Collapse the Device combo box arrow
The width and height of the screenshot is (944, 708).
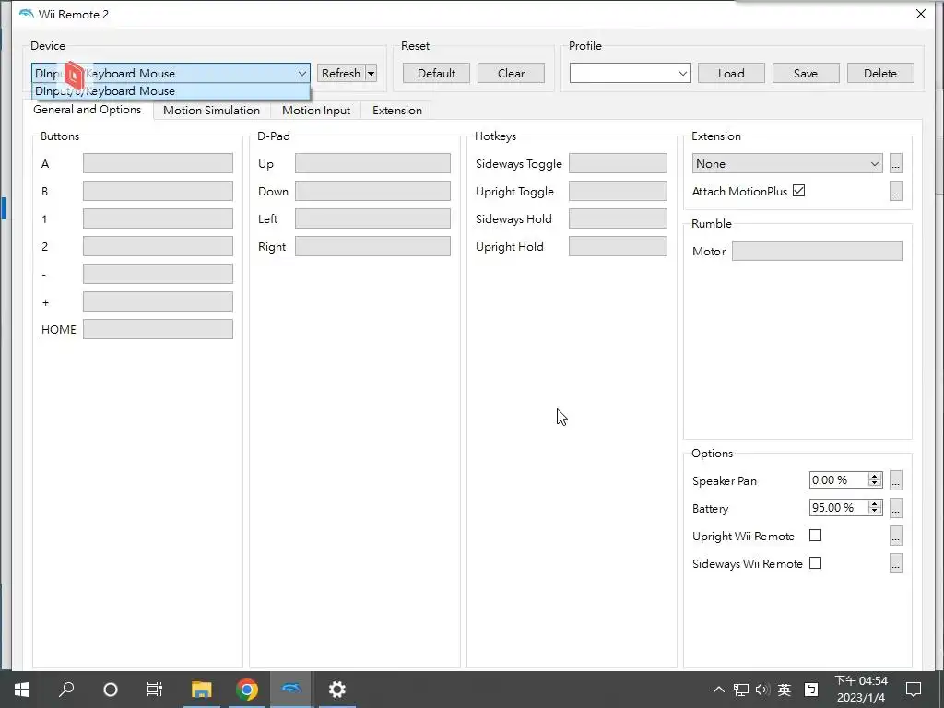(x=302, y=74)
